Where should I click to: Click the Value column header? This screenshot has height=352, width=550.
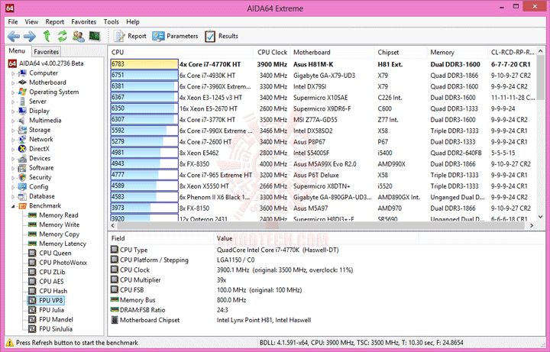[x=315, y=238]
